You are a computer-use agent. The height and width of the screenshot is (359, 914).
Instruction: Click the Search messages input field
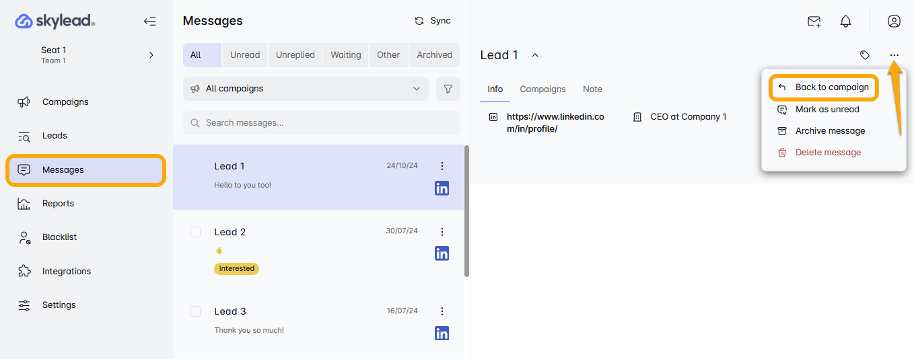click(322, 123)
